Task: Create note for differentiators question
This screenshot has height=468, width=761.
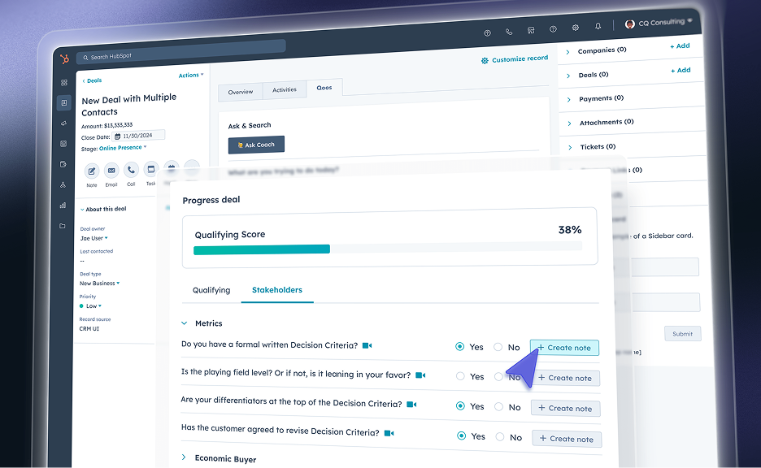Action: [x=565, y=409]
